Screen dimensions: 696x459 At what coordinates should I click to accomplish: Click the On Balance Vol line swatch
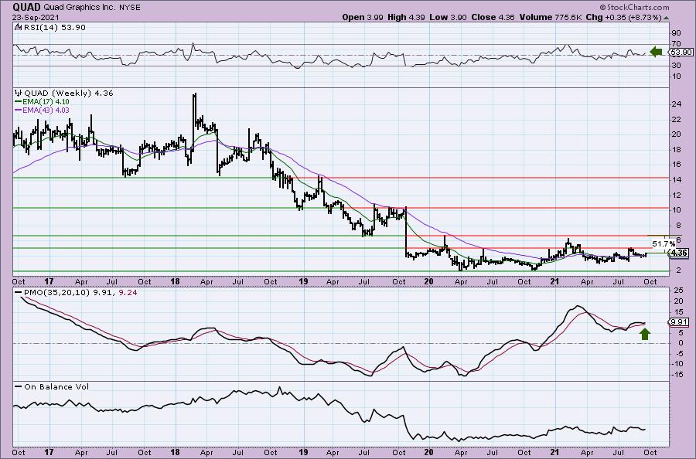pos(18,386)
